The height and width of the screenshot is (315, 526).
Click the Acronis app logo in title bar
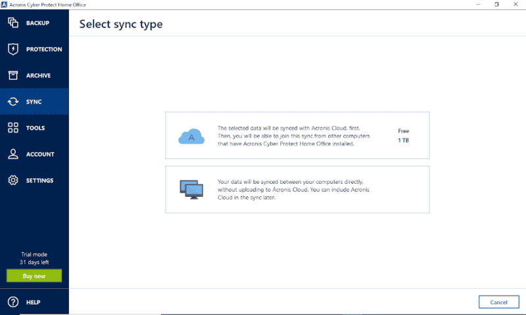click(4, 5)
